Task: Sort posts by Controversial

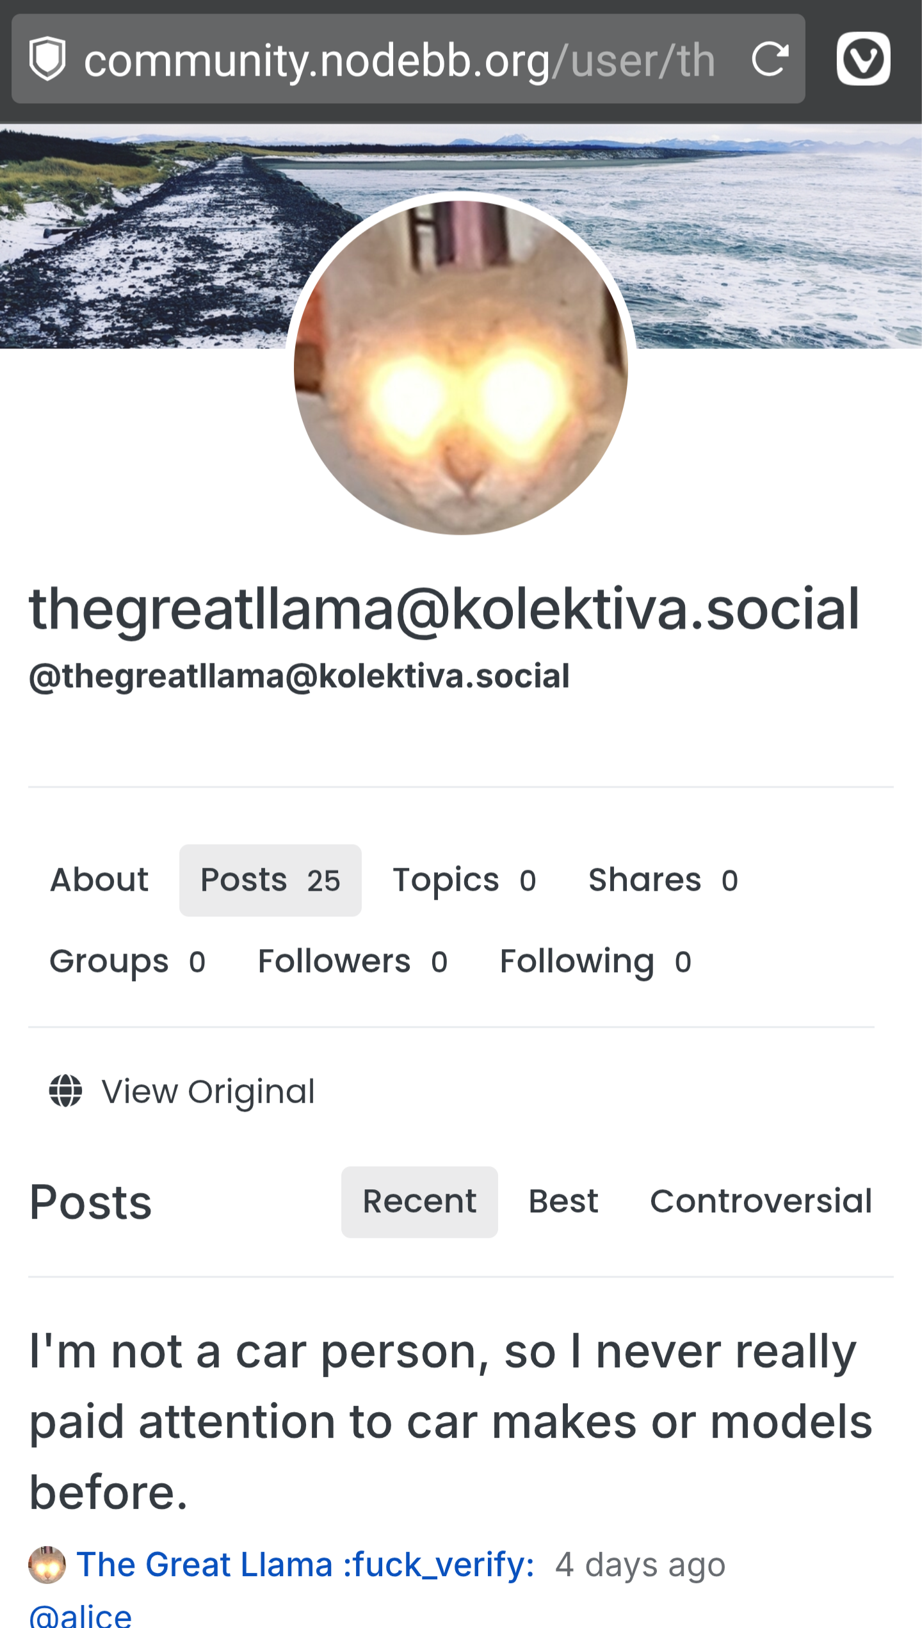Action: tap(761, 1201)
